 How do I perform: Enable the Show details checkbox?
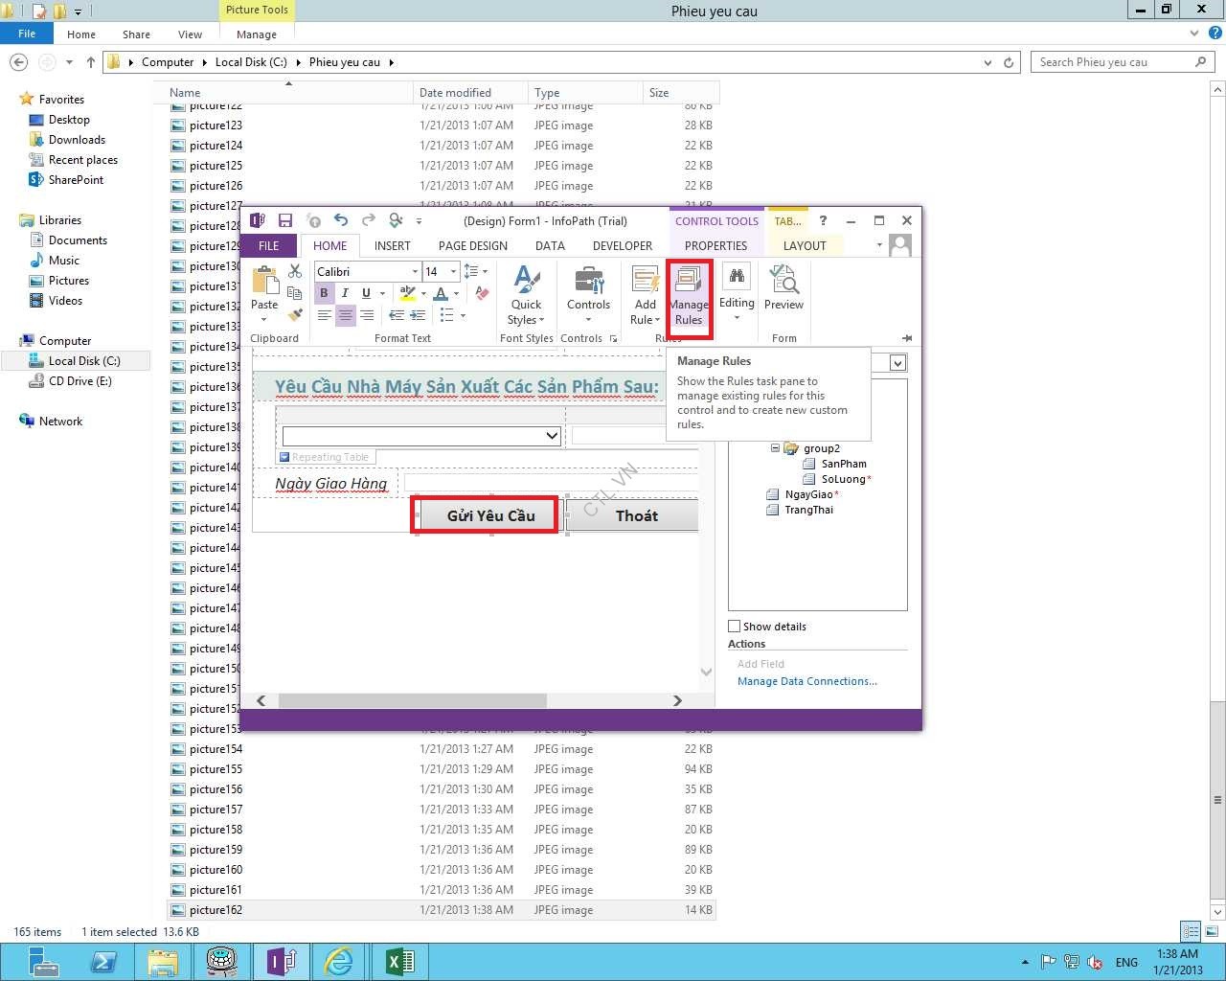pyautogui.click(x=735, y=627)
